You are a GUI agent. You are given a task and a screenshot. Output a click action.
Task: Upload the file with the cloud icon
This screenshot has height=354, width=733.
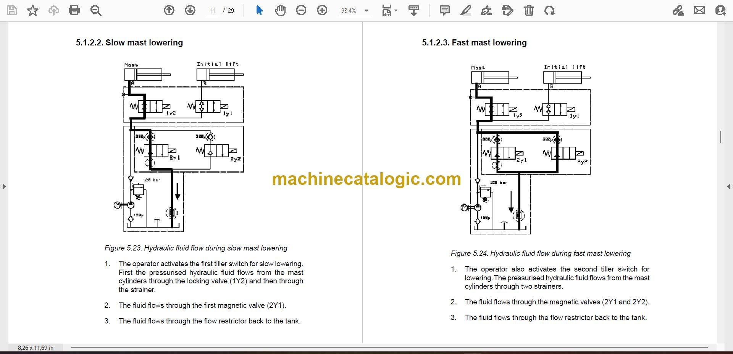click(53, 10)
